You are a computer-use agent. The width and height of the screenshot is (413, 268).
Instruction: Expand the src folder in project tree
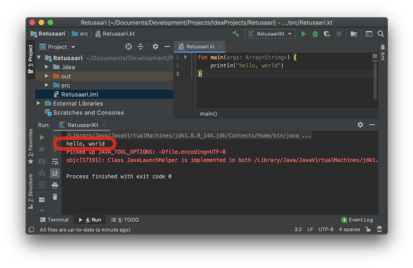pyautogui.click(x=46, y=85)
